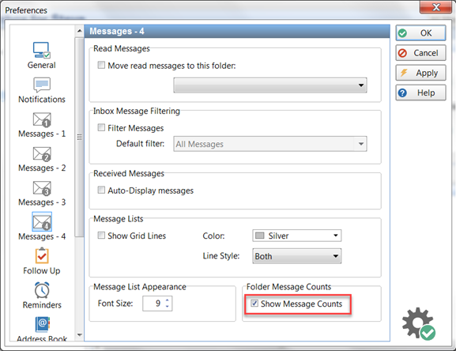
Task: Open the Silver color dropdown
Action: click(297, 236)
